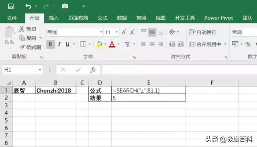Click the decrease indent icon
Viewport: 257px width, 147px height.
tap(172, 44)
